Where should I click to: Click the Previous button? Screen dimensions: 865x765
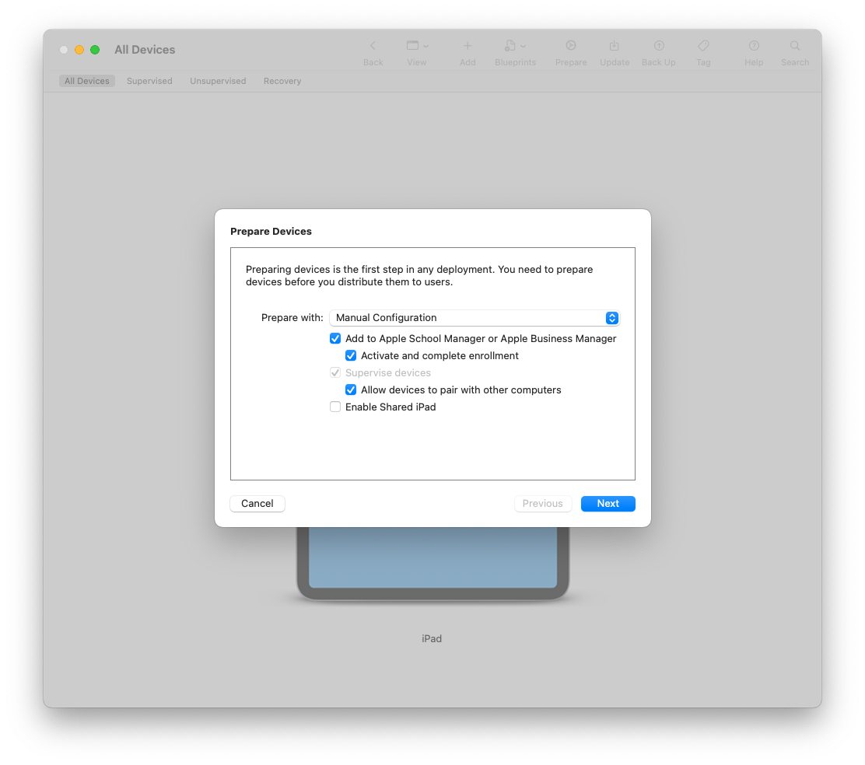[x=543, y=503]
